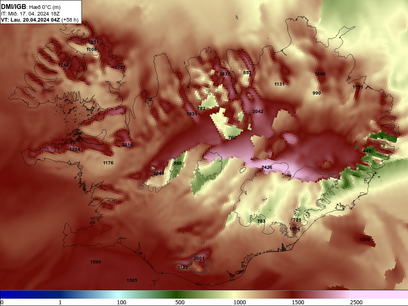Image resolution: width=408 pixels, height=306 pixels.
Task: Click the 1580 value on the map
Action: click(x=320, y=74)
